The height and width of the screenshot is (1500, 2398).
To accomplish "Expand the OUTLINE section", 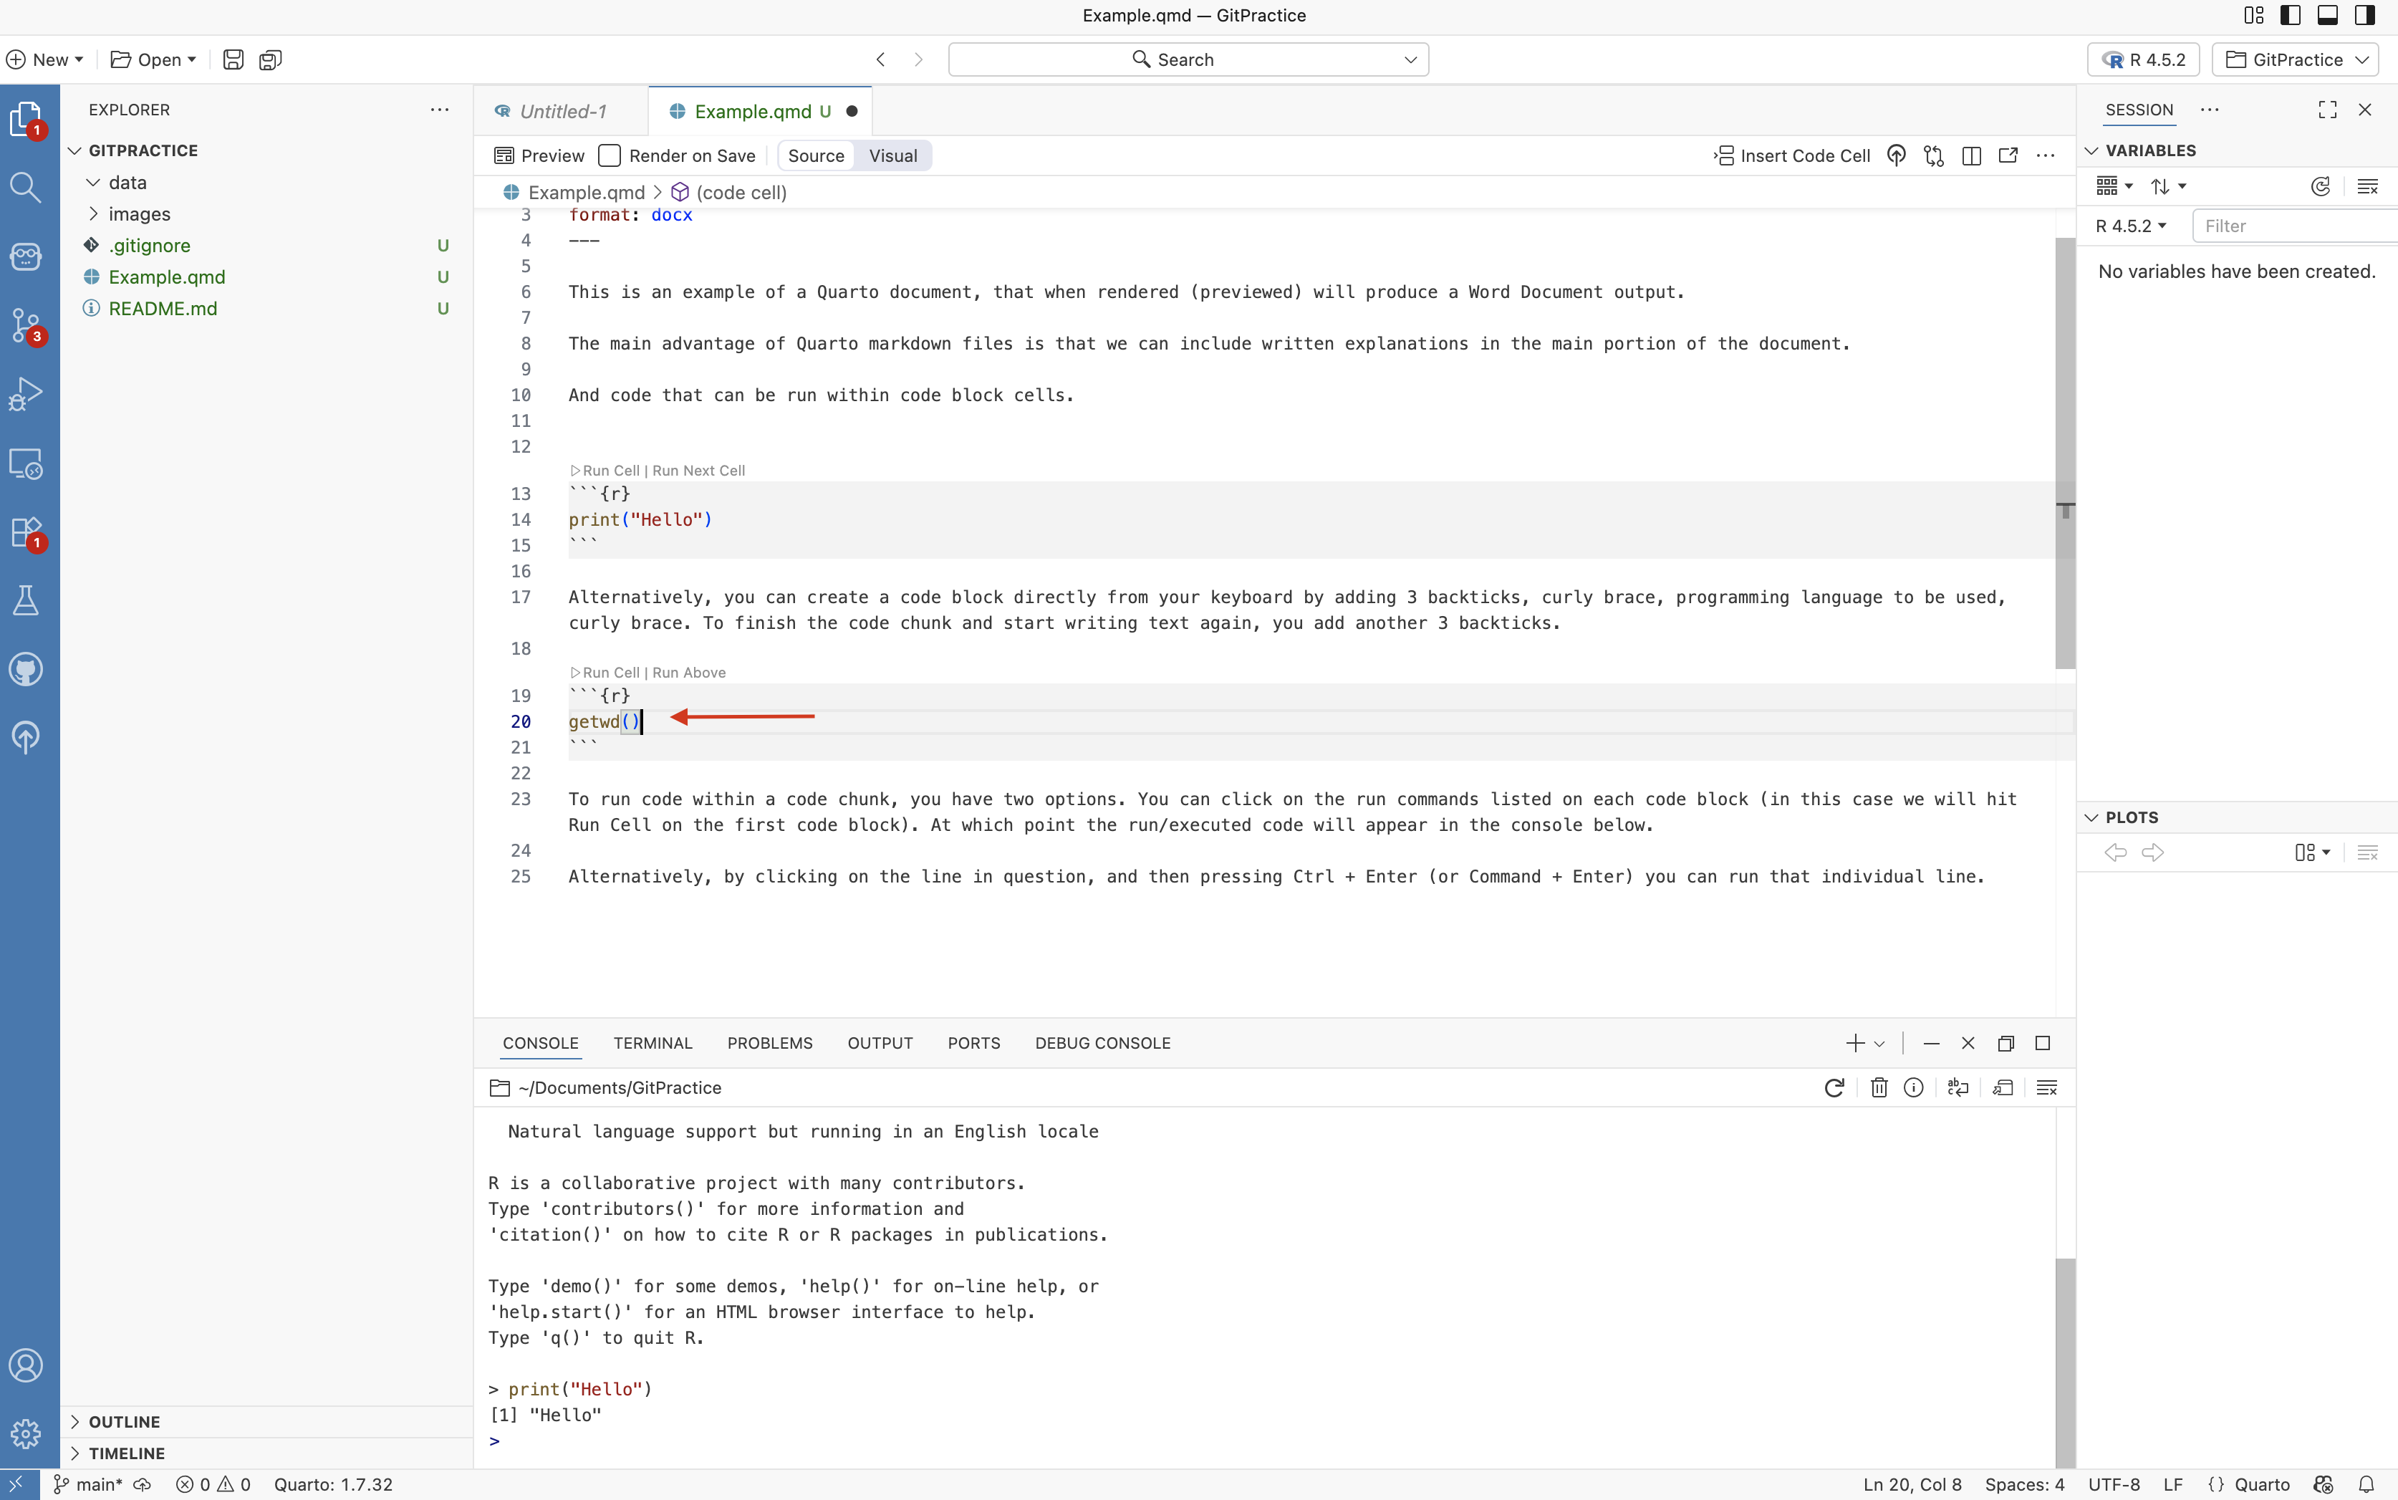I will 124,1420.
